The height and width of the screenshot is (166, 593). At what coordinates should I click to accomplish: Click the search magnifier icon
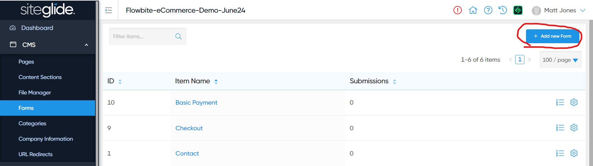[179, 36]
